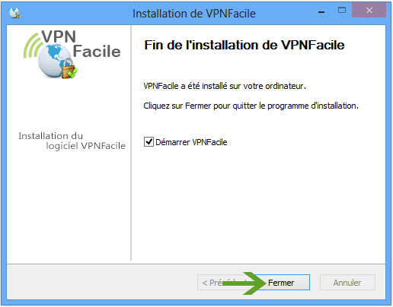Click the globe in the VPN Facile logo

tap(53, 61)
